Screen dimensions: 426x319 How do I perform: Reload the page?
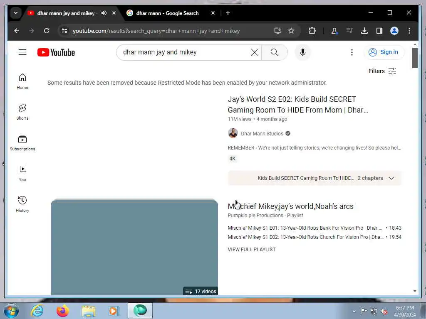coord(47,31)
